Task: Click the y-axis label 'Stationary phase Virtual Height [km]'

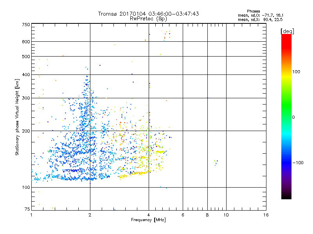Action: click(17, 117)
